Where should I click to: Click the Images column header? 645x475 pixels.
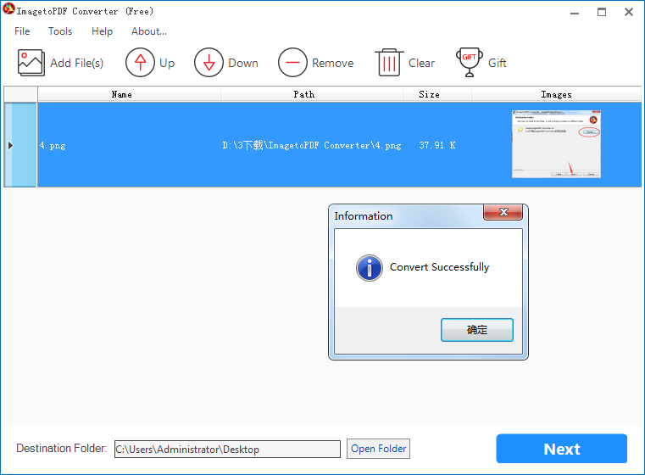coord(556,94)
